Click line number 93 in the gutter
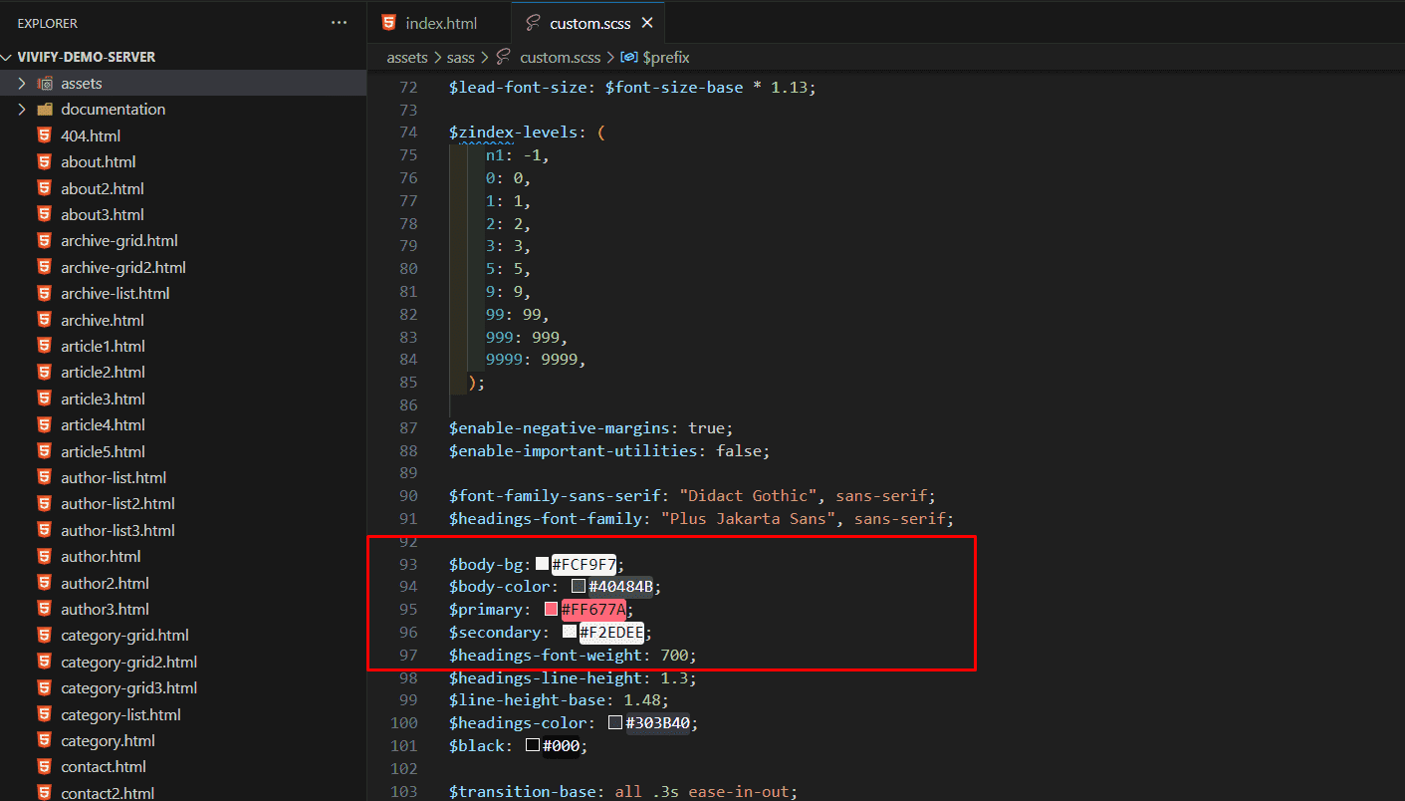Image resolution: width=1405 pixels, height=801 pixels. click(407, 564)
